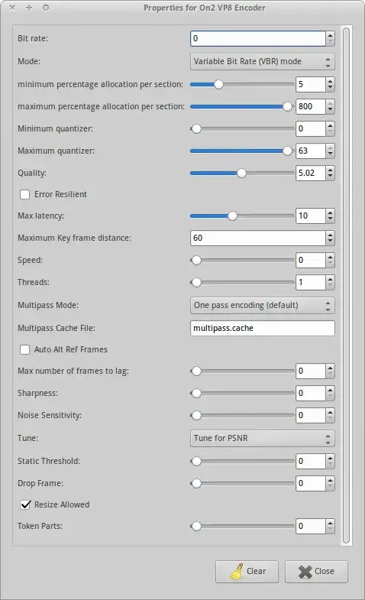Increase Speed value with up arrow
This screenshot has height=600, width=365.
click(x=330, y=257)
